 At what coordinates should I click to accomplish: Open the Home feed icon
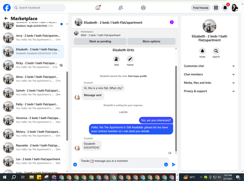(x=98, y=8)
